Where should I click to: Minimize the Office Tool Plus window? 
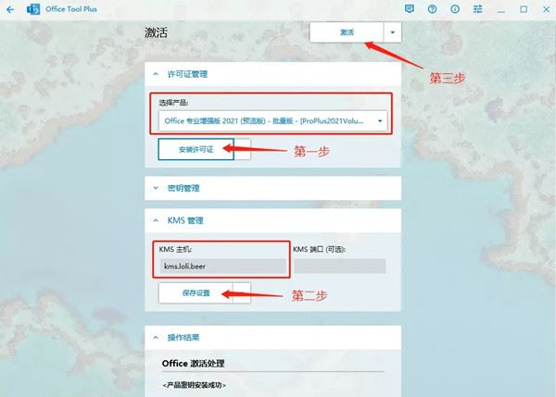point(499,9)
